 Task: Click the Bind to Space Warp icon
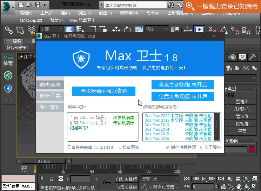tap(31, 30)
